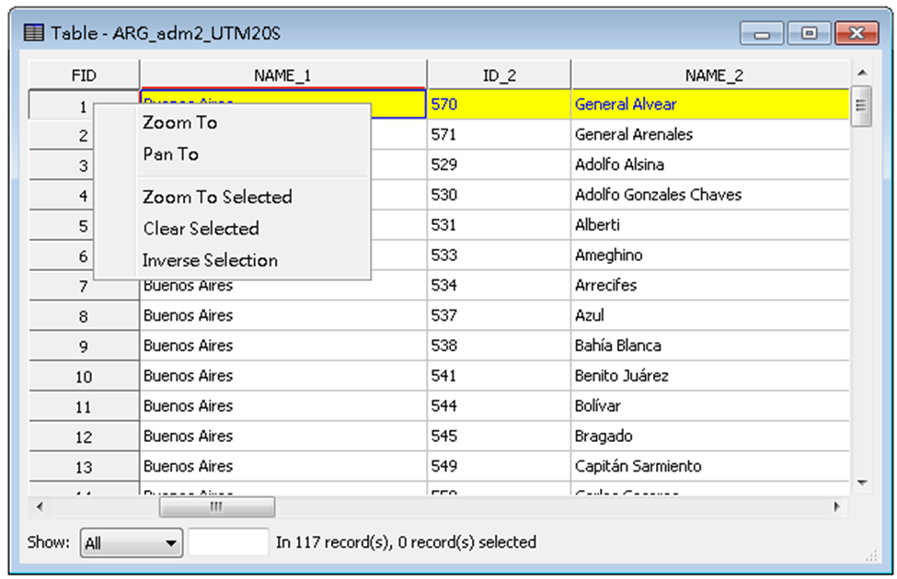Open the Show dropdown set to All
This screenshot has width=897, height=579.
[x=131, y=543]
